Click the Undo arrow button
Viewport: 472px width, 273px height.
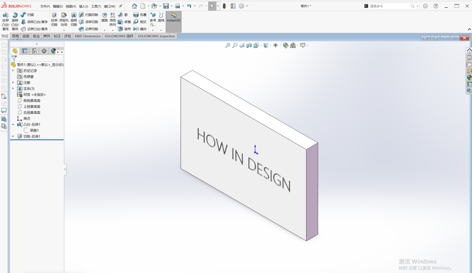(x=189, y=6)
